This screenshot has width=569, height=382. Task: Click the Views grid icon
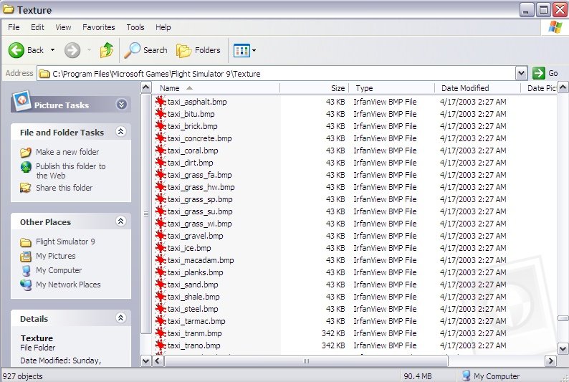click(x=241, y=50)
